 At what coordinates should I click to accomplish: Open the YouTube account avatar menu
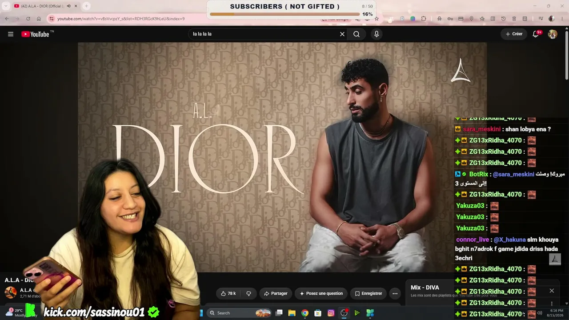553,34
